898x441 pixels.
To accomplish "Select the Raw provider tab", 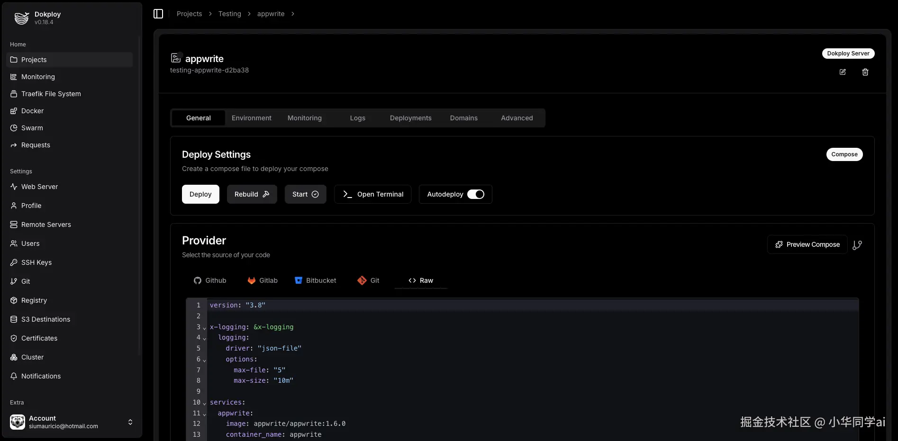I will point(421,280).
